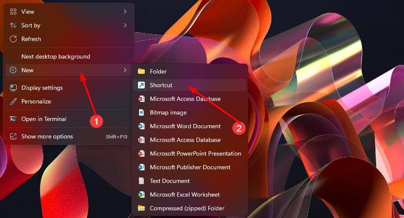Select Access Database entry below Word Document
404x218 pixels.
pos(190,140)
